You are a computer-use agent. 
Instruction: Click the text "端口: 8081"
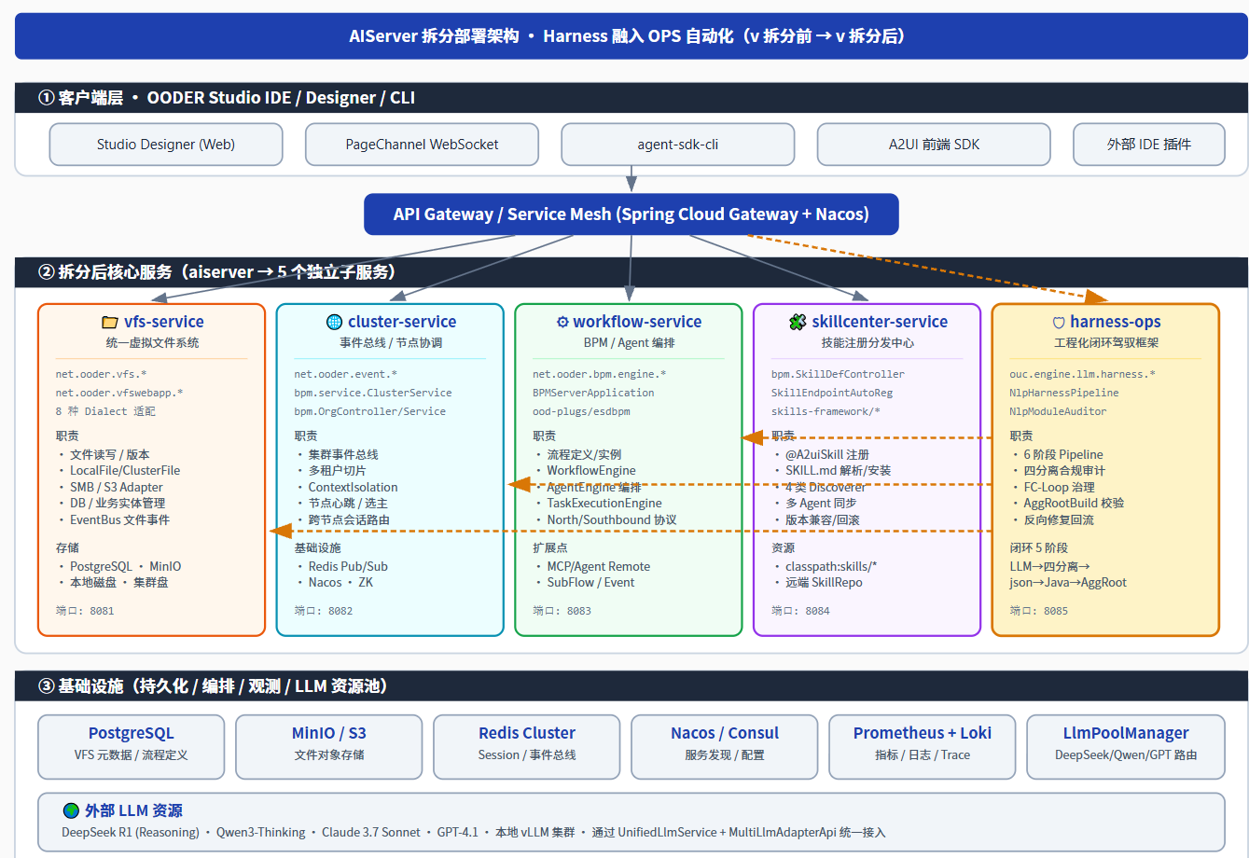click(85, 611)
